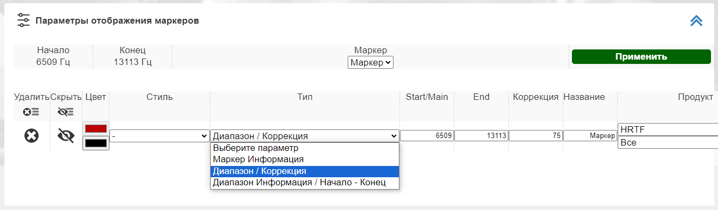Open the Стиль dropdown
The width and height of the screenshot is (718, 210).
click(160, 136)
